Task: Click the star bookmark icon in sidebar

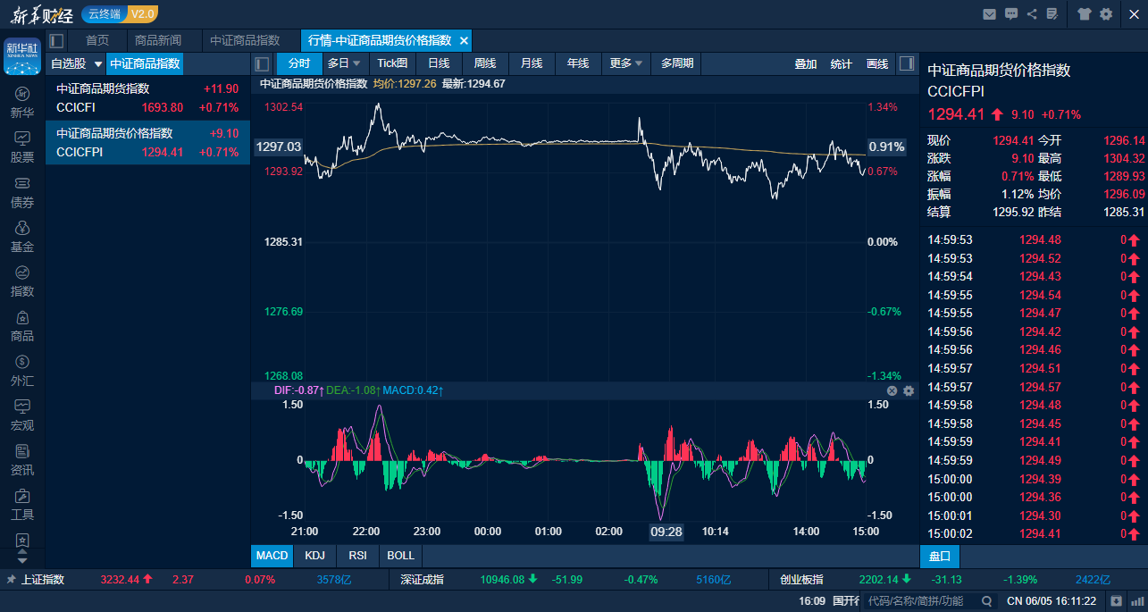Action: tap(22, 541)
